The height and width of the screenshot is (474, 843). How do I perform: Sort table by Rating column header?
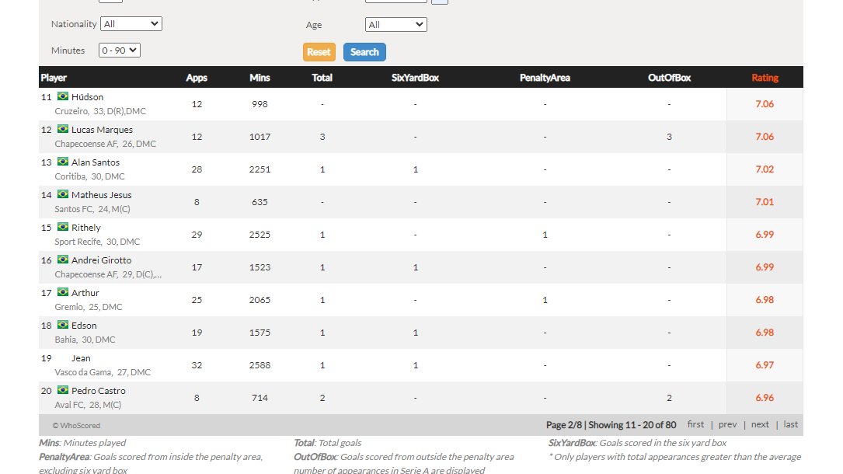tap(765, 78)
